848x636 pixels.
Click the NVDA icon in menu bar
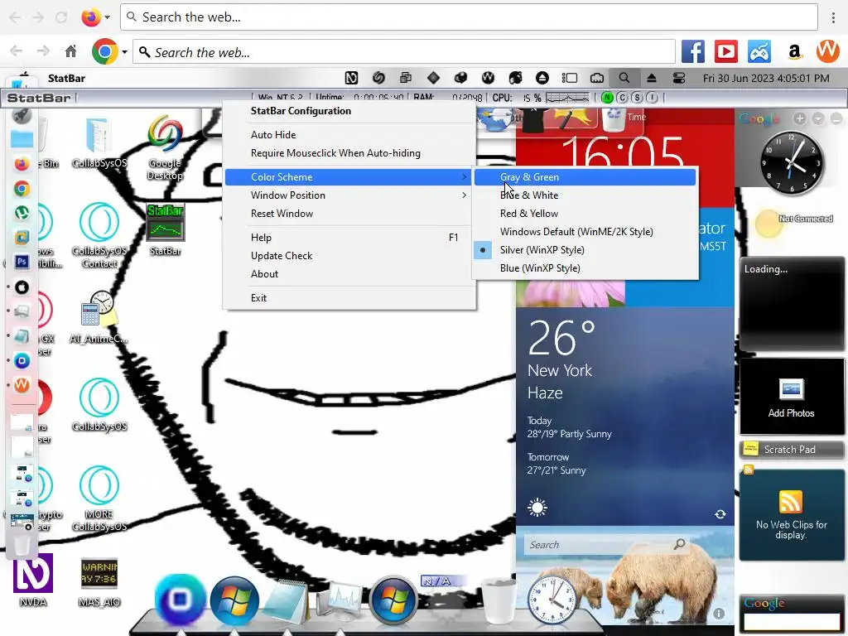351,79
